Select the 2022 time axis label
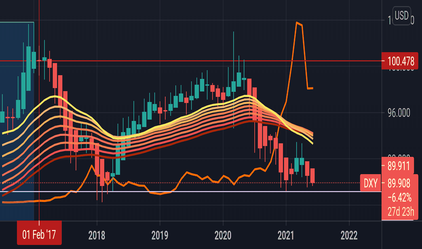Screen dimensions: 422x249 pos(349,235)
